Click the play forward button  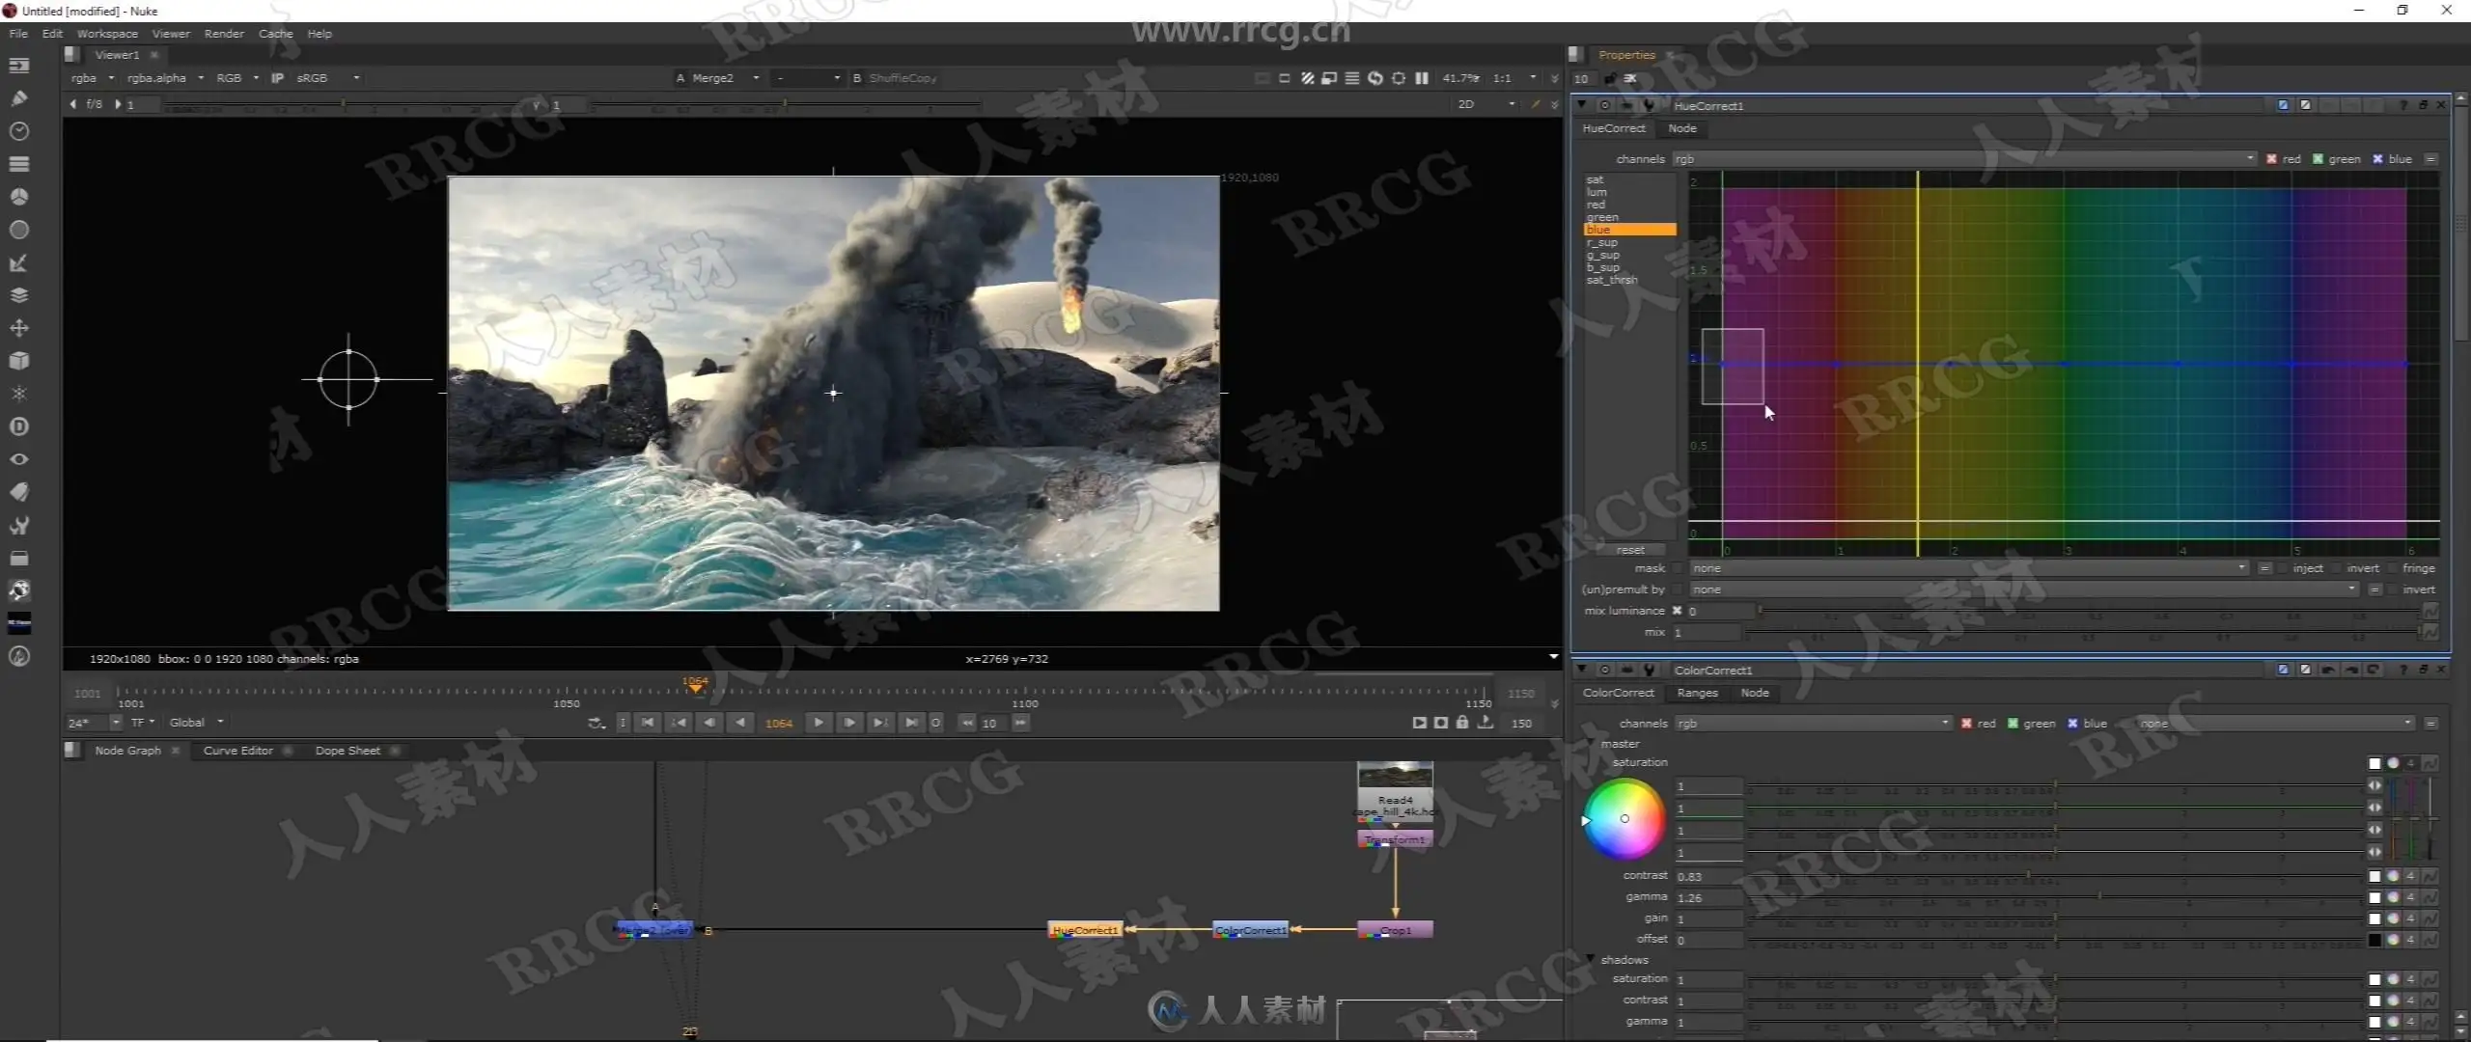[818, 723]
